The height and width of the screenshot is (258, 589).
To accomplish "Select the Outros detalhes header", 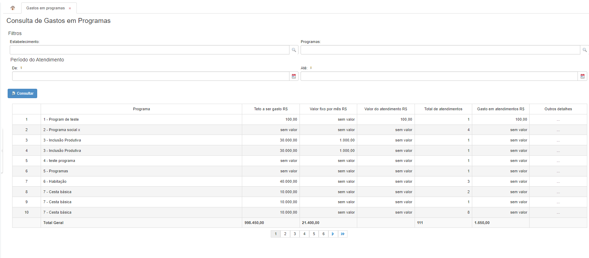I will pyautogui.click(x=558, y=109).
